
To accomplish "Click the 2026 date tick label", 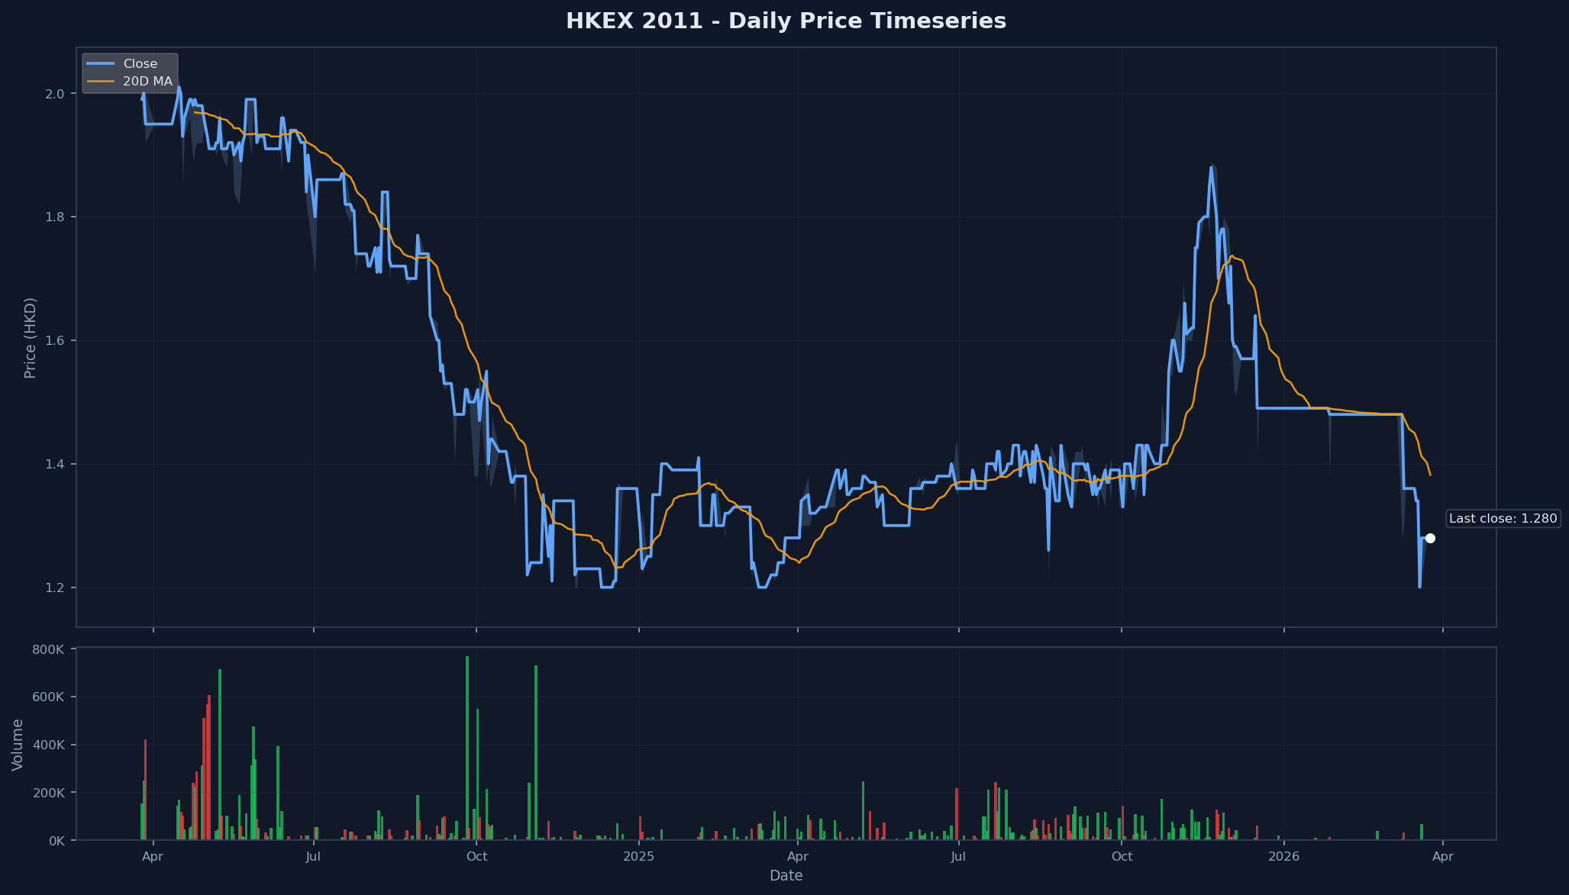I will point(1284,857).
